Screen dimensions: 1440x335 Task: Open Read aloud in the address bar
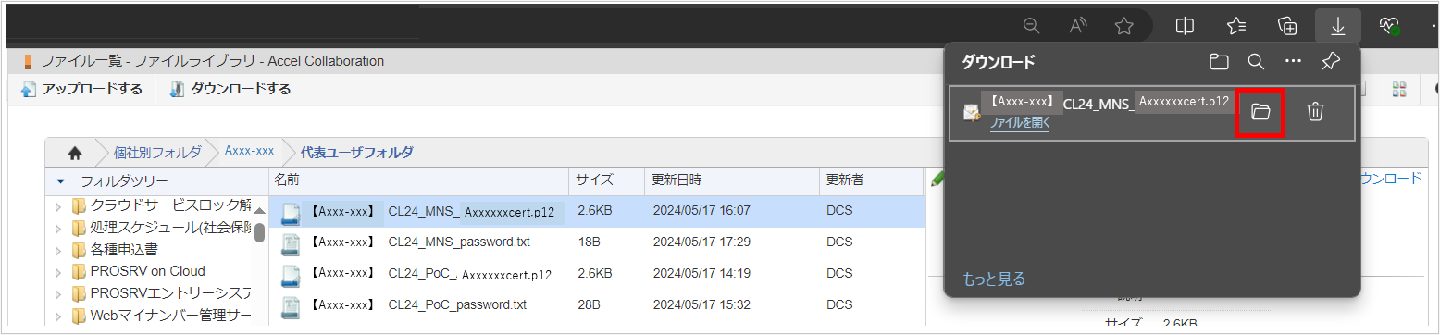(x=1078, y=26)
